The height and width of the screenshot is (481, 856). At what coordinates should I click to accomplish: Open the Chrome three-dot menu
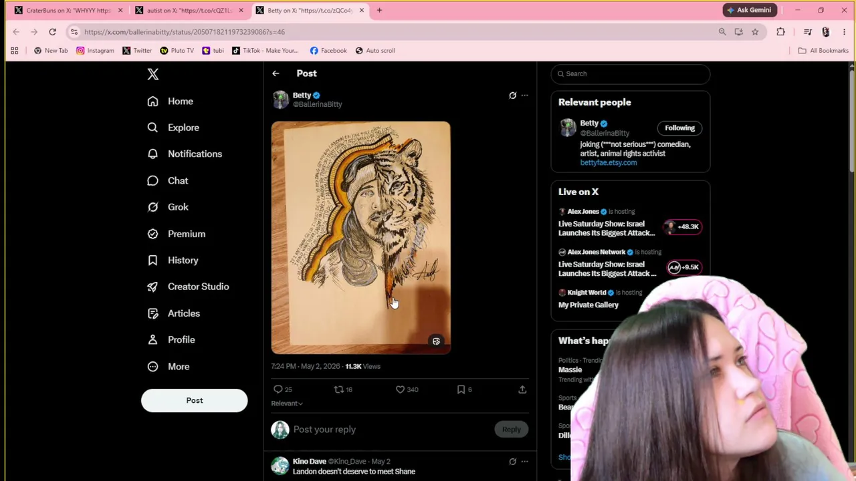845,32
